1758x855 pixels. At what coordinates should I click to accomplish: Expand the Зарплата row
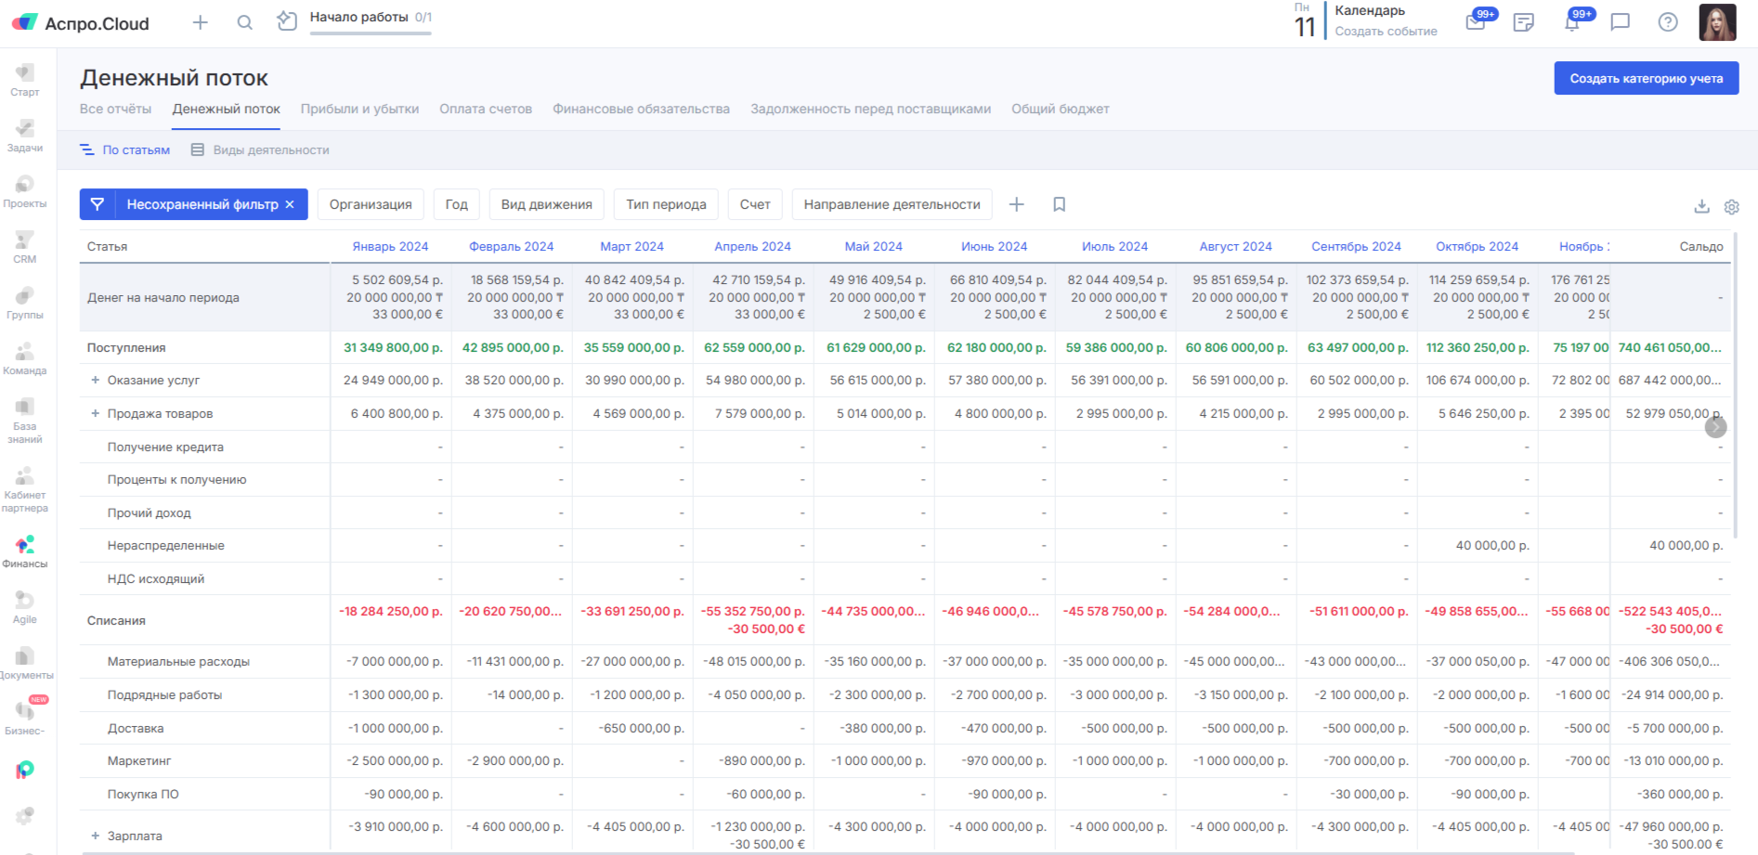(95, 836)
